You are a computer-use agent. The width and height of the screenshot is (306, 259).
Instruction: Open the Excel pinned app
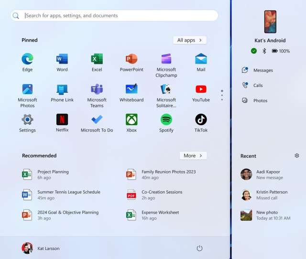click(x=97, y=63)
